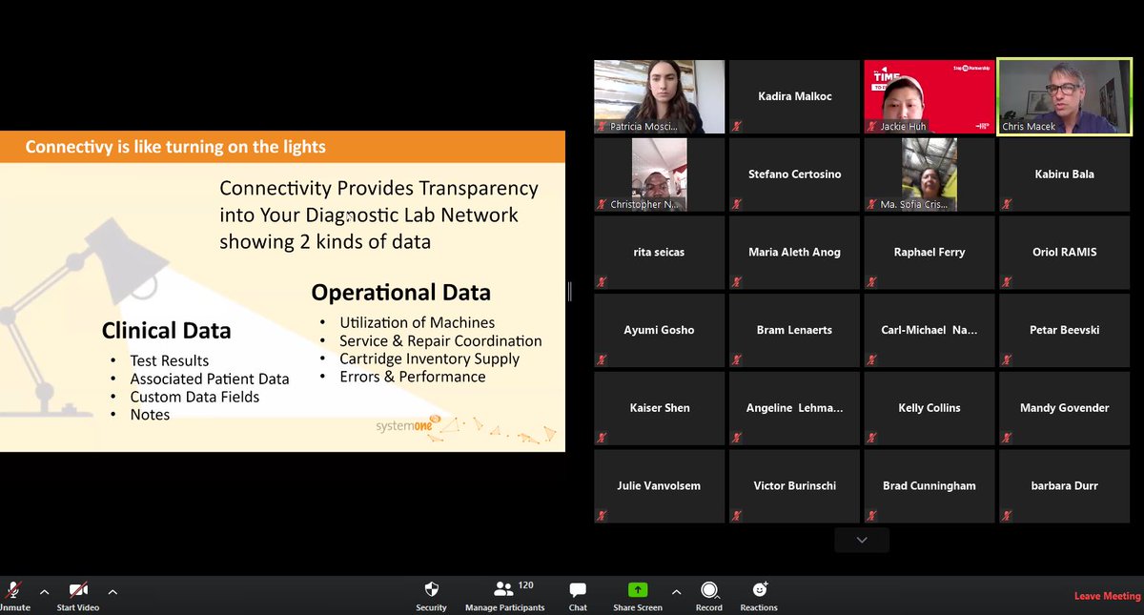Toggle the mute indicator on rita seicas's tile

(603, 281)
